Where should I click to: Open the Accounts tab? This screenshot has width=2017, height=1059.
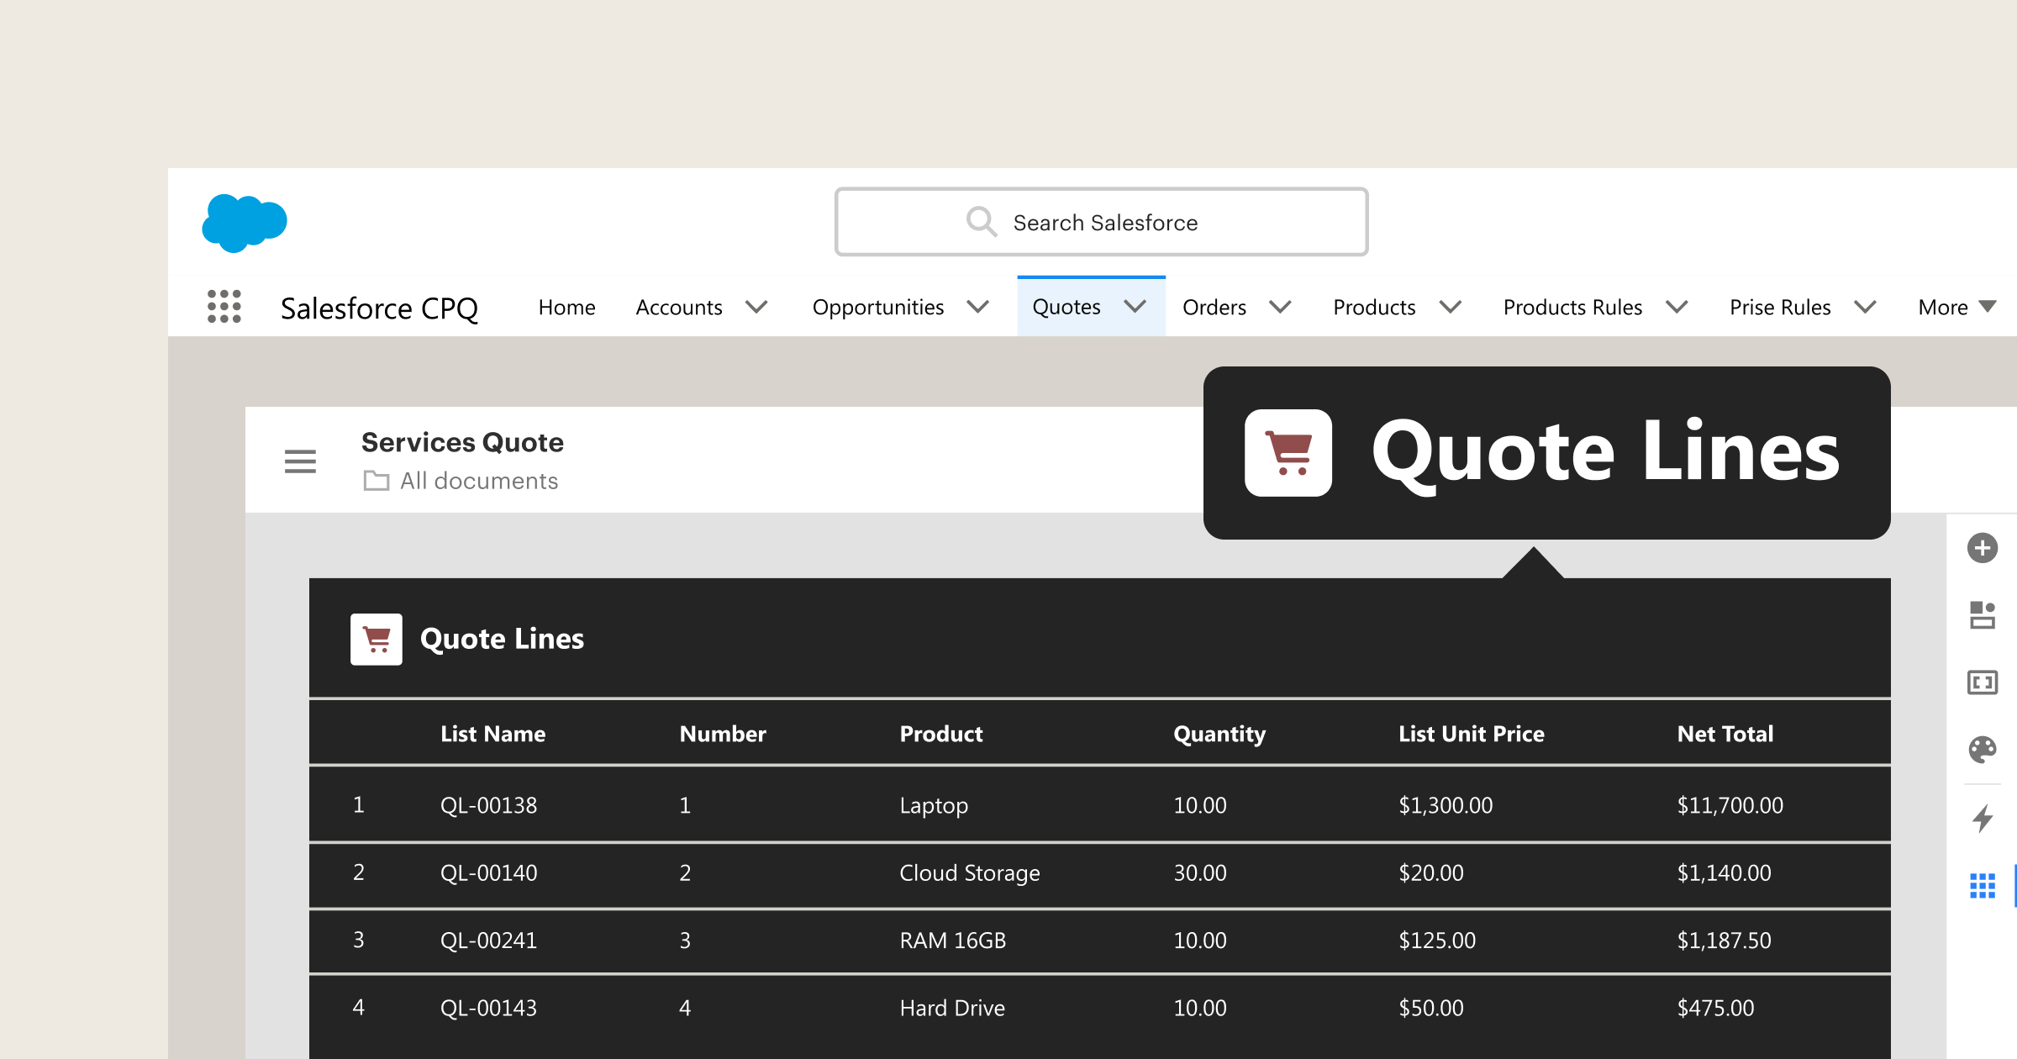[x=679, y=308]
